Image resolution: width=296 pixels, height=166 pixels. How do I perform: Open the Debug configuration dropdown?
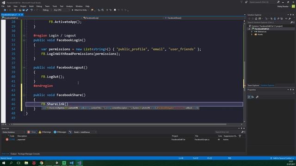coord(47,10)
